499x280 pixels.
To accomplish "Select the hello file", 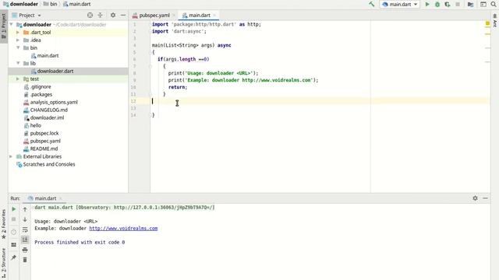I will 33,125.
